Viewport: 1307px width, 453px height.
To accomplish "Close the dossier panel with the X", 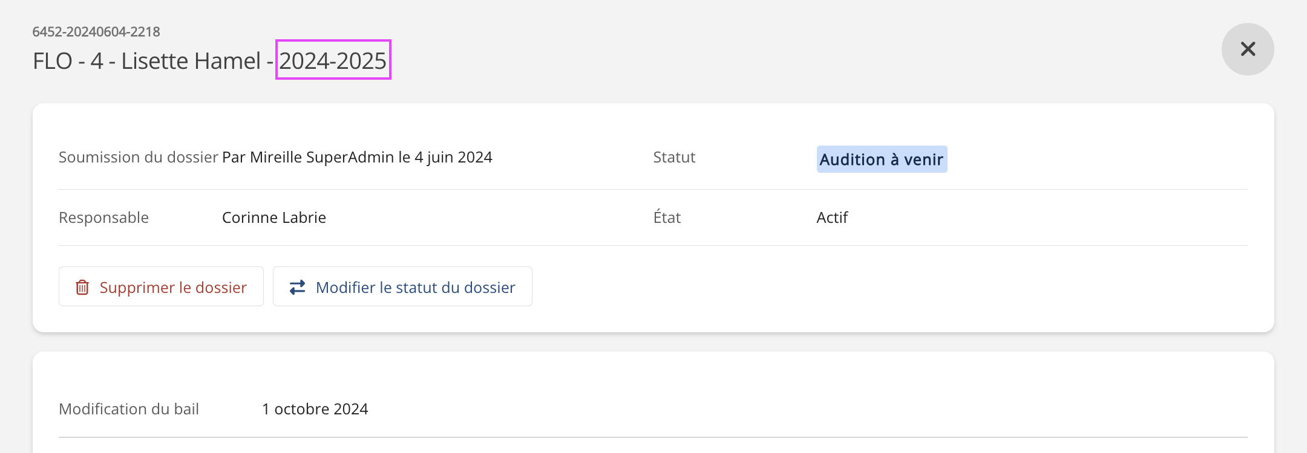I will point(1248,49).
